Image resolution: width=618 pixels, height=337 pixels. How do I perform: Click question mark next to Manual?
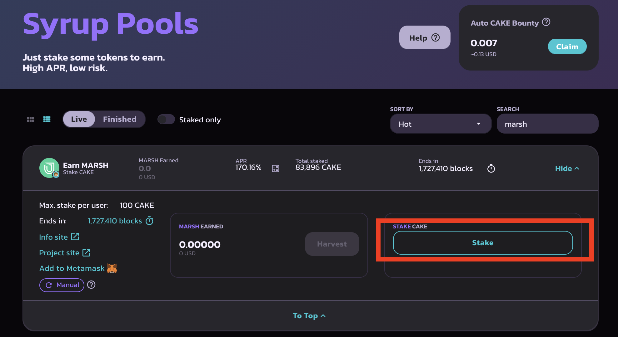[x=91, y=285]
